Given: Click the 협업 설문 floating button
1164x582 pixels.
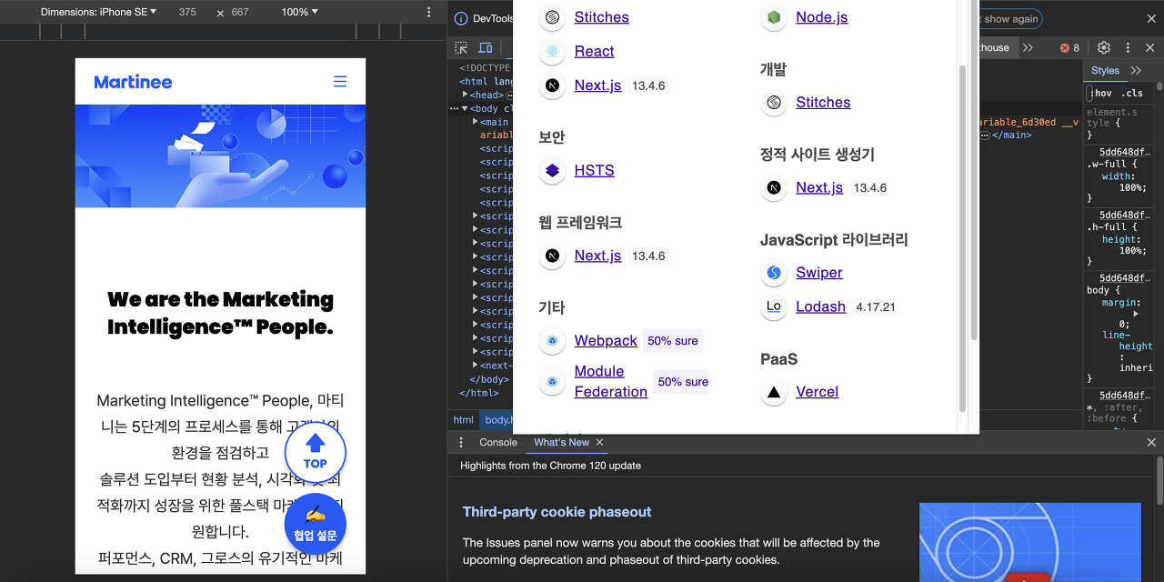Looking at the screenshot, I should tap(316, 524).
